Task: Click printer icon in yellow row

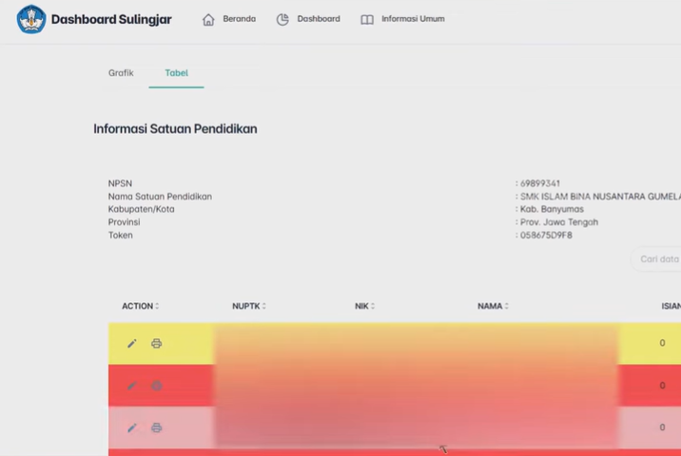Action: click(x=156, y=344)
